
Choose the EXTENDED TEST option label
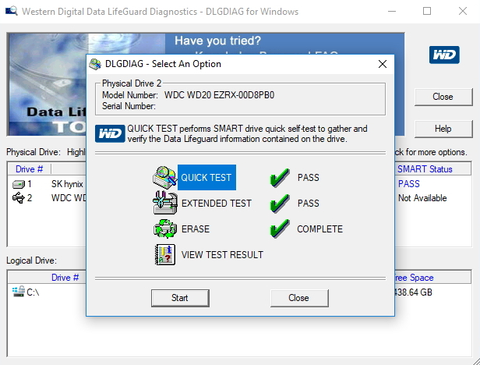coord(217,204)
